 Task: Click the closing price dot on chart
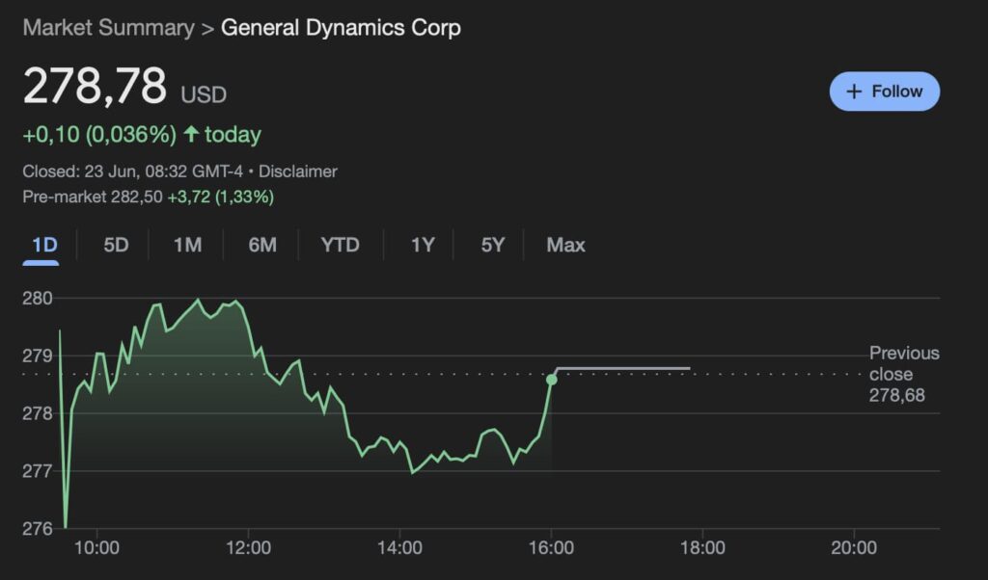pyautogui.click(x=551, y=380)
